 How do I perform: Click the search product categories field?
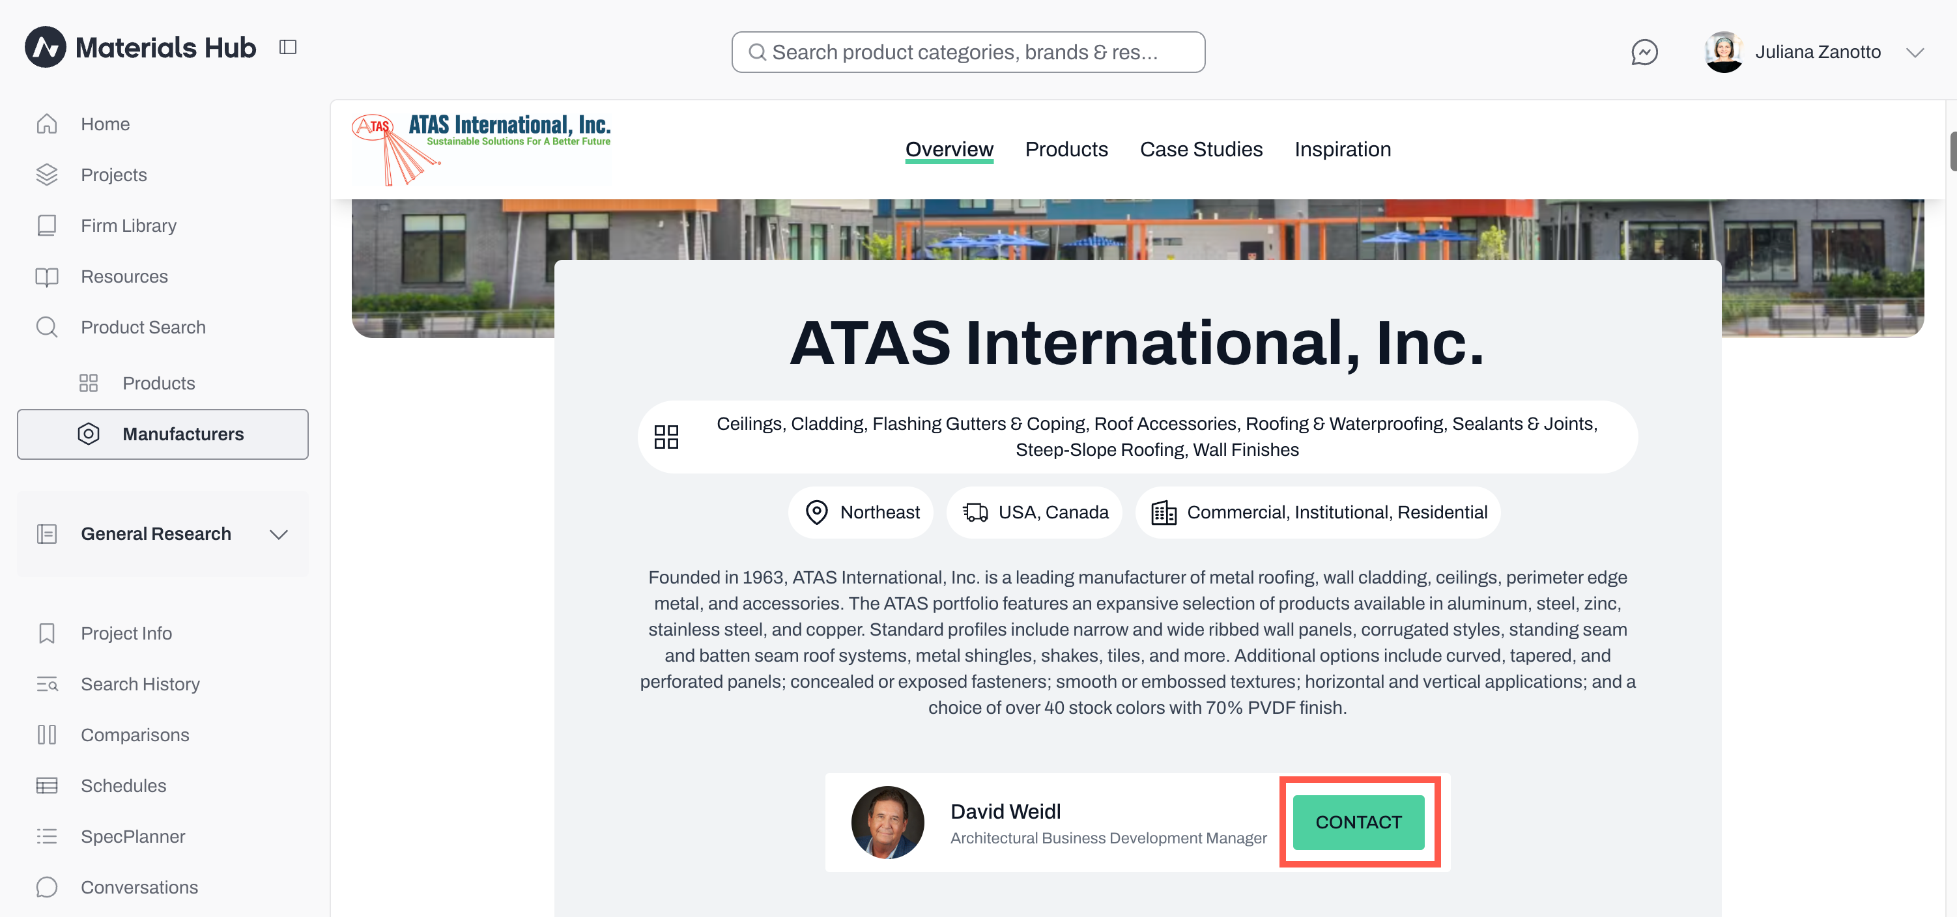point(968,51)
